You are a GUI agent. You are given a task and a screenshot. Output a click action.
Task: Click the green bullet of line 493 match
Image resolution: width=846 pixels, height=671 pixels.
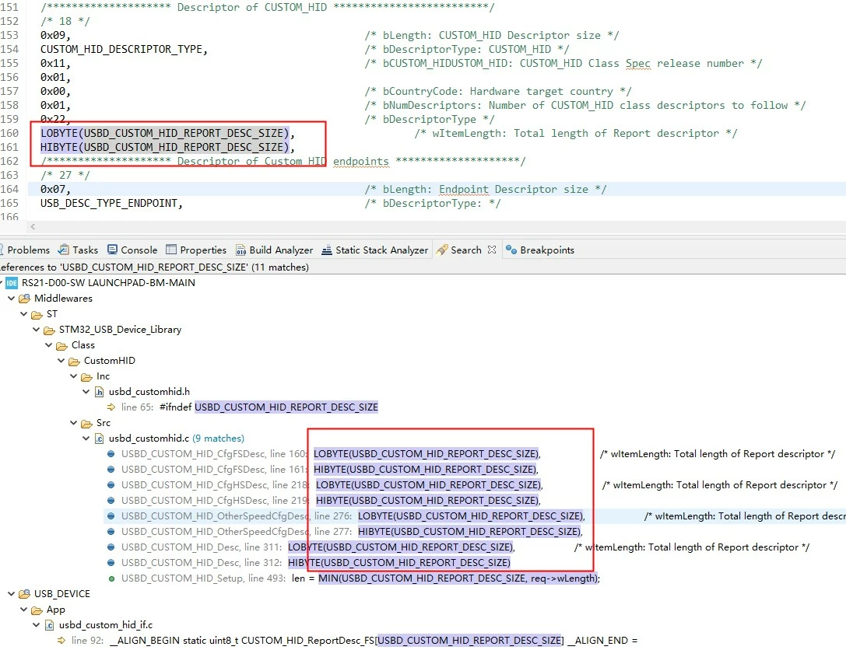(x=111, y=578)
